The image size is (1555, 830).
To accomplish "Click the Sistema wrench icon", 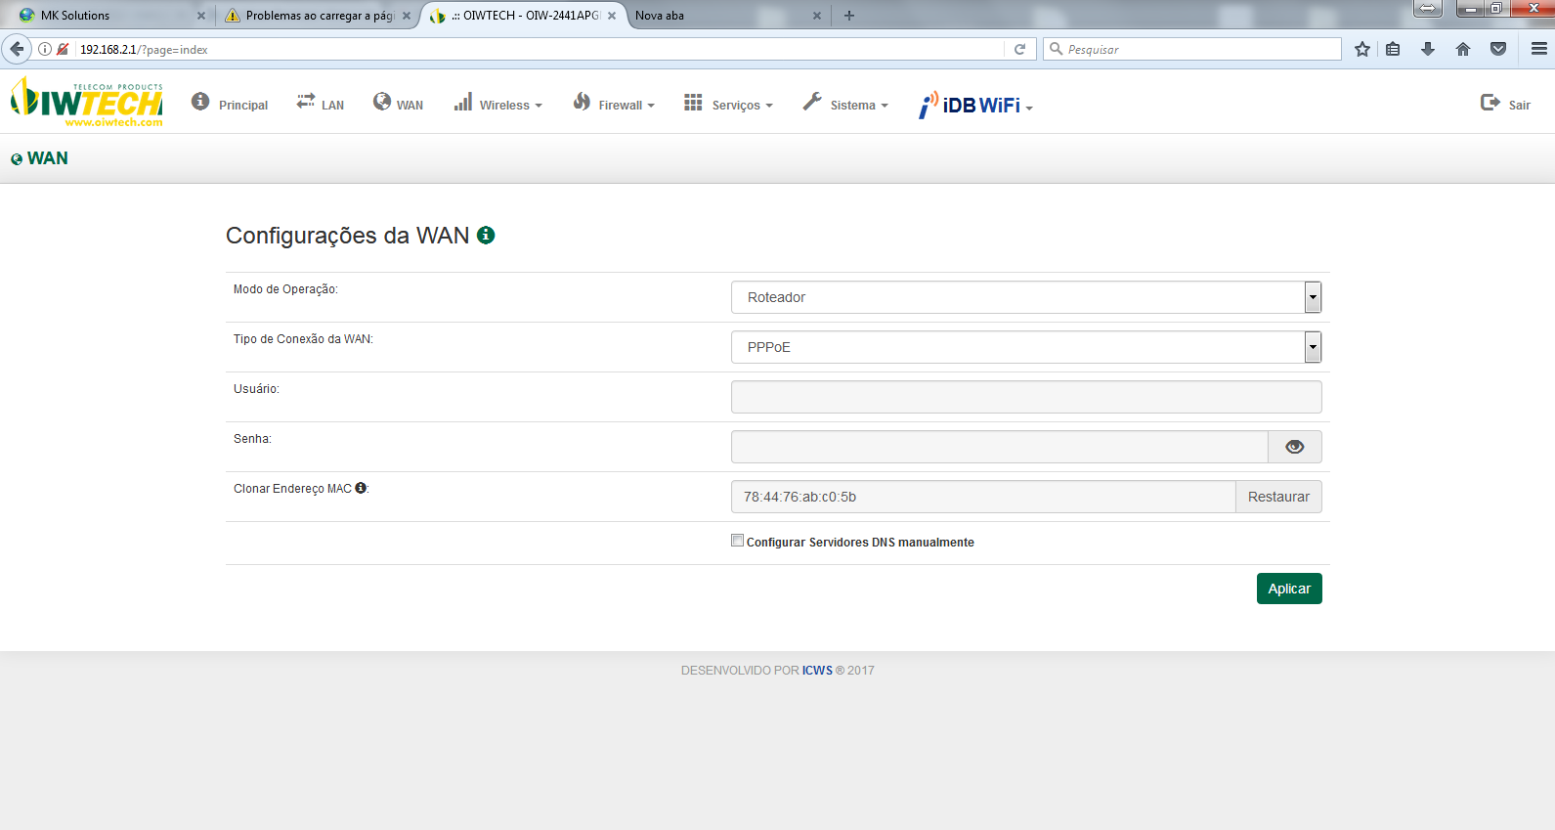I will coord(812,101).
